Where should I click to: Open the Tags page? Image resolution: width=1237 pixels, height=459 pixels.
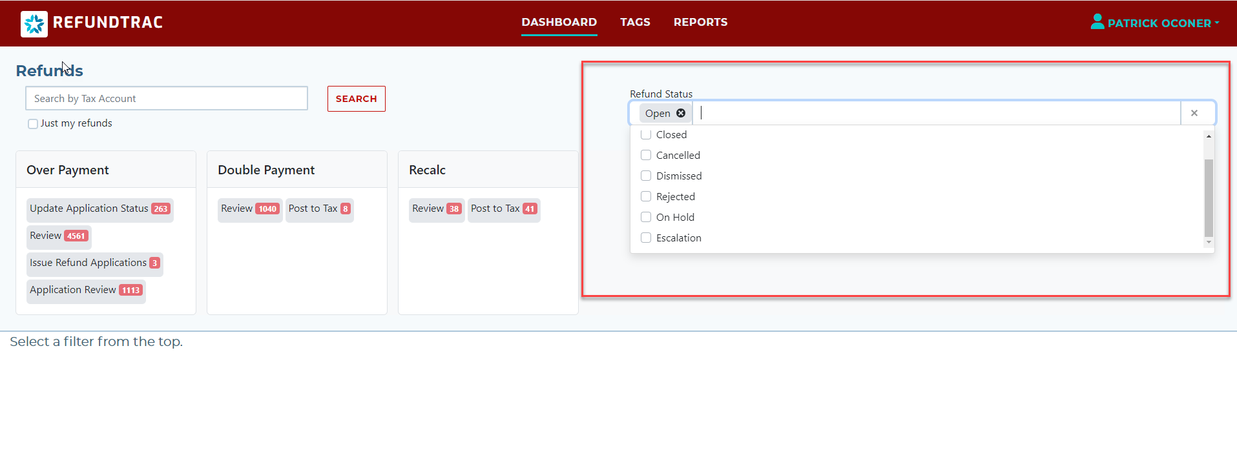pos(635,22)
